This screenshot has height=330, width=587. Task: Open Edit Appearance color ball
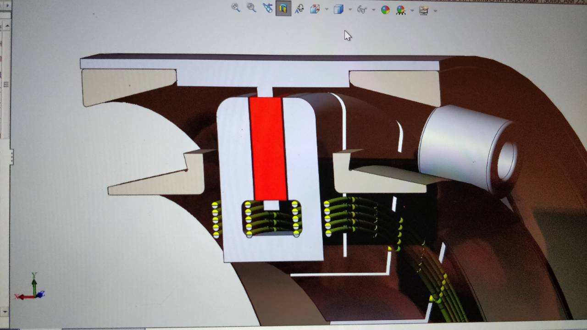(385, 10)
